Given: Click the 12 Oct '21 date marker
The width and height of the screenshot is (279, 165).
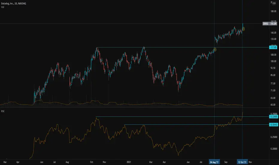Looking at the screenshot, I should coord(242,162).
